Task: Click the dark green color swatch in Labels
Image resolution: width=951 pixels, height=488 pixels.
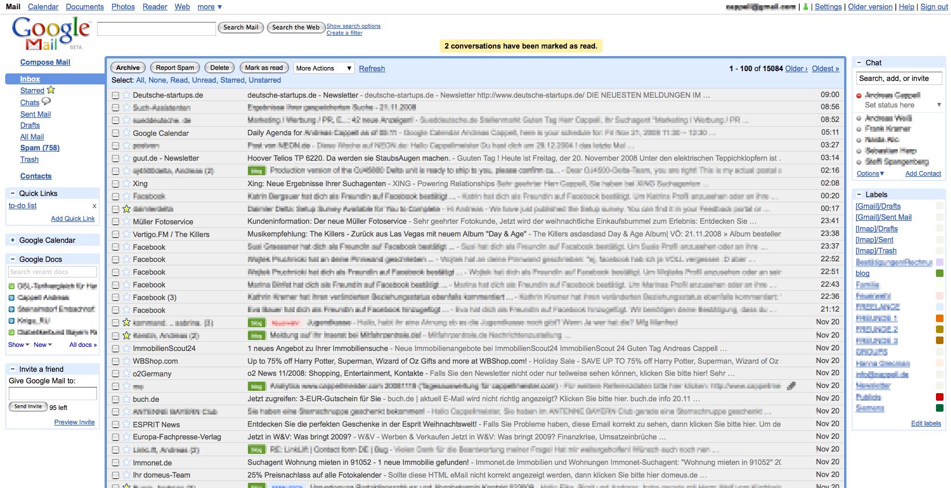Action: pos(939,408)
